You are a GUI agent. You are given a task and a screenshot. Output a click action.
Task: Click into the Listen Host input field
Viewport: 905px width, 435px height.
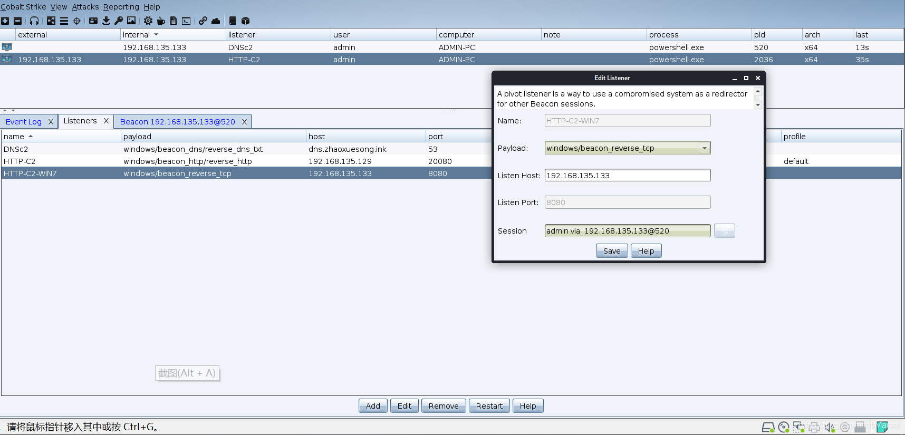[x=628, y=176]
